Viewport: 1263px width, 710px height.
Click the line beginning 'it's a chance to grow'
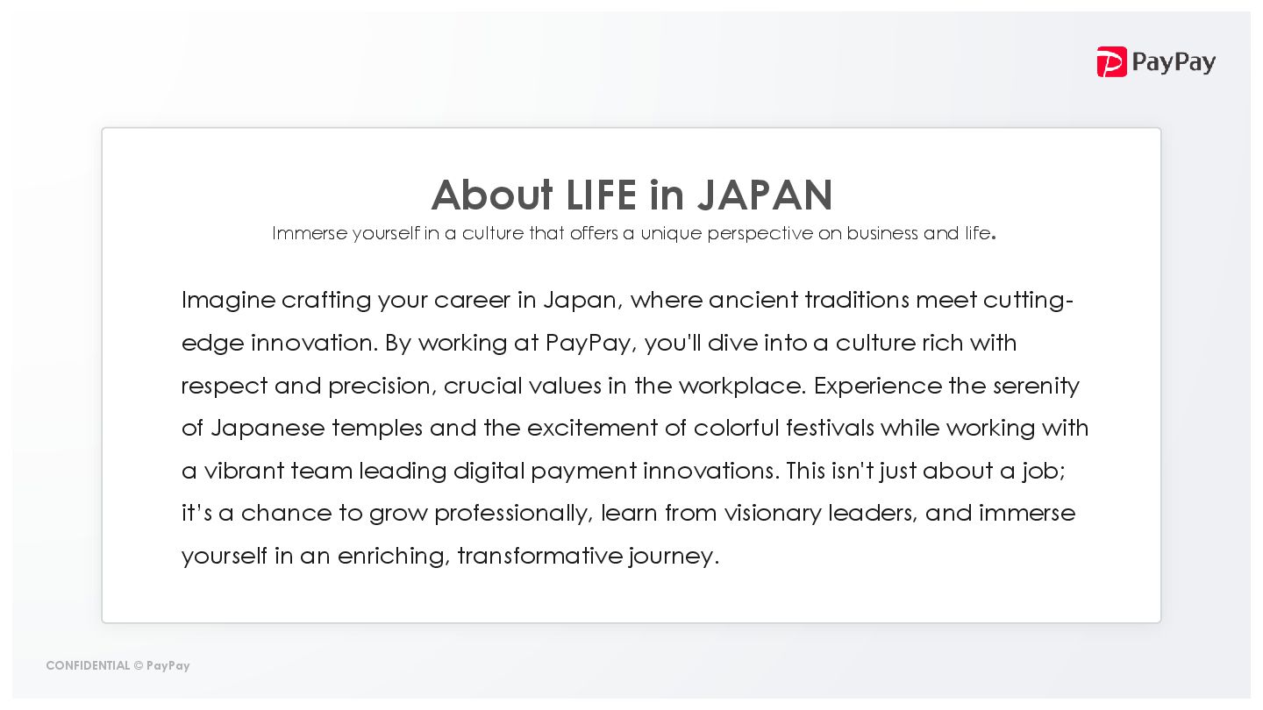pyautogui.click(x=628, y=514)
